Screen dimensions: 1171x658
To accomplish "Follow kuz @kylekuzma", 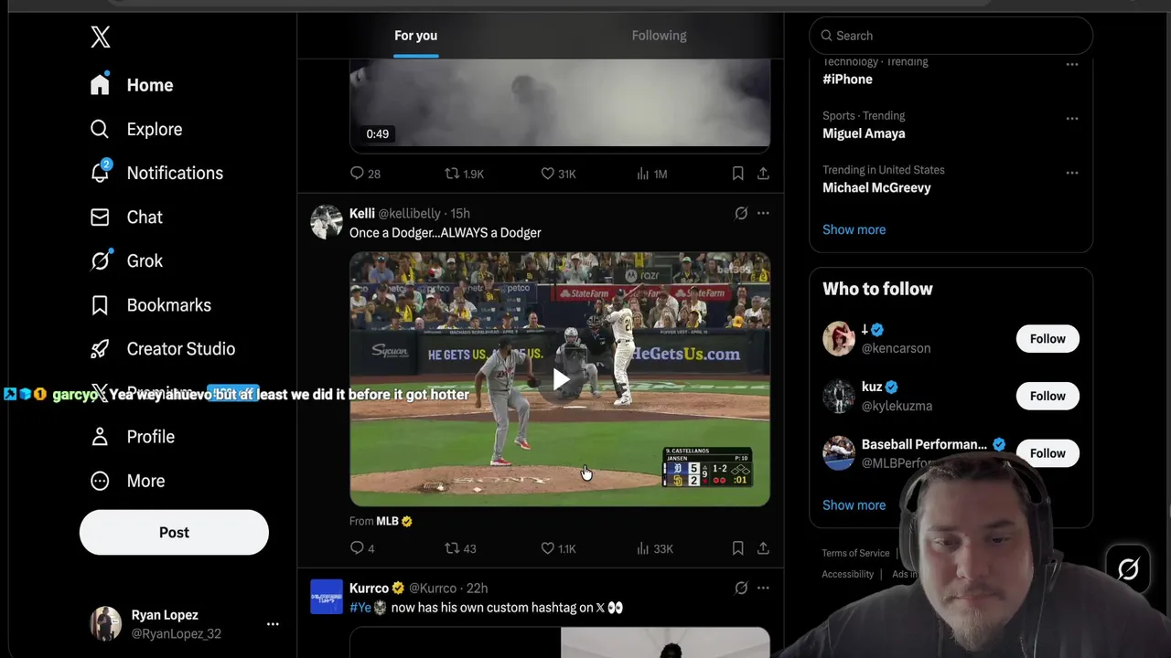I will pos(1047,396).
